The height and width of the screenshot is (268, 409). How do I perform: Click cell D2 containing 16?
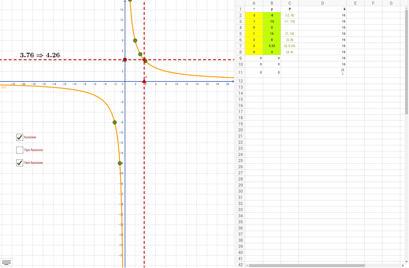[x=323, y=15]
